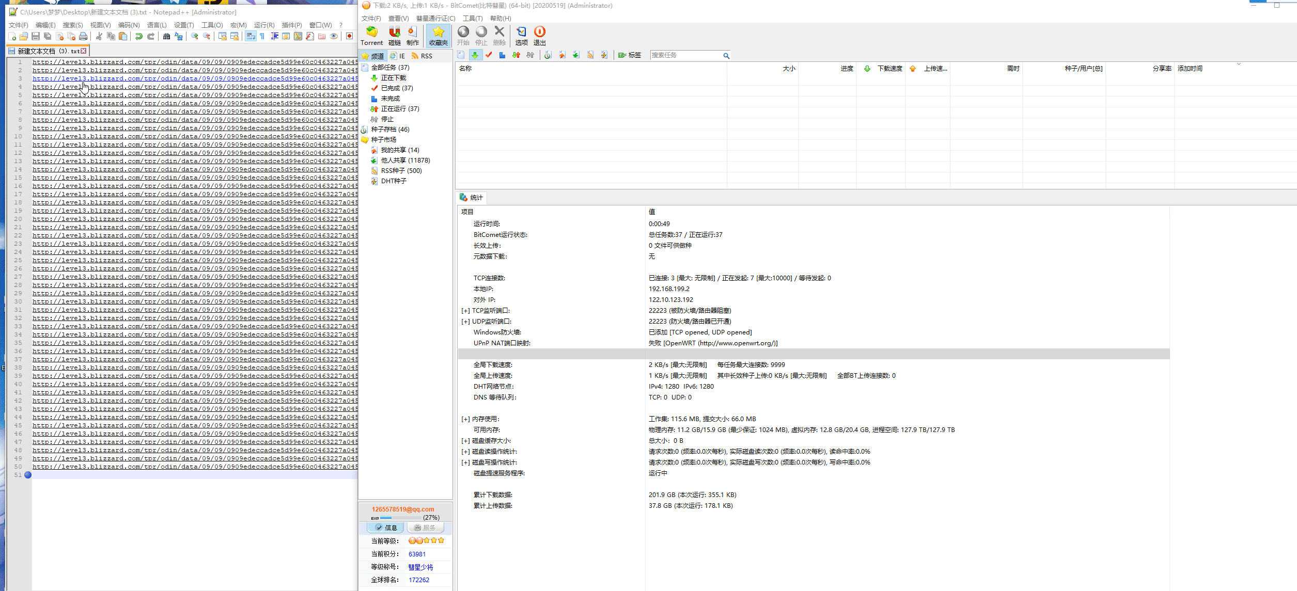1297x591 pixels.
Task: Toggle indent guide in Notepad++ toolbar
Action: pyautogui.click(x=274, y=36)
